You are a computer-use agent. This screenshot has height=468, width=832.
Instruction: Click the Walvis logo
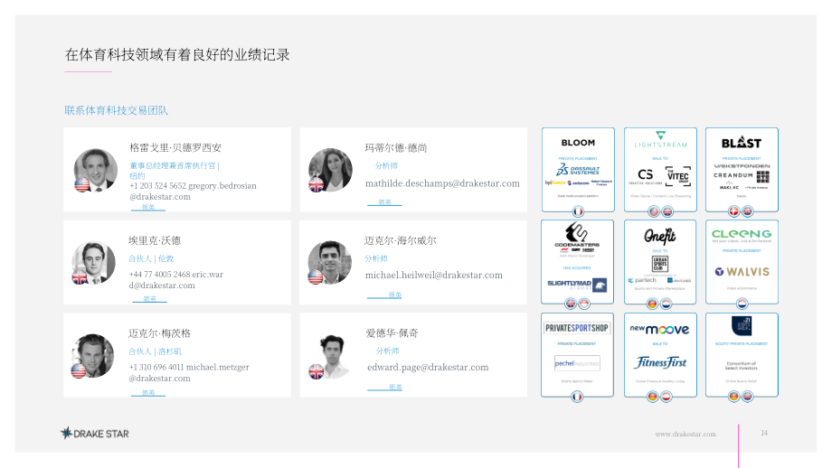pos(742,272)
